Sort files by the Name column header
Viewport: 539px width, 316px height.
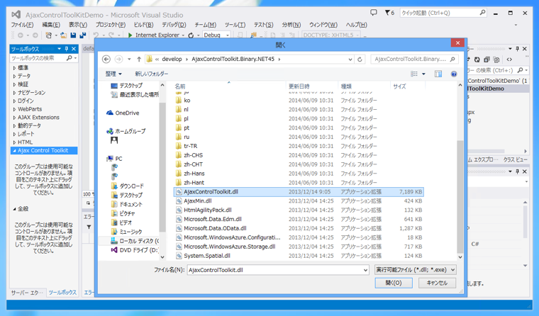click(x=229, y=86)
